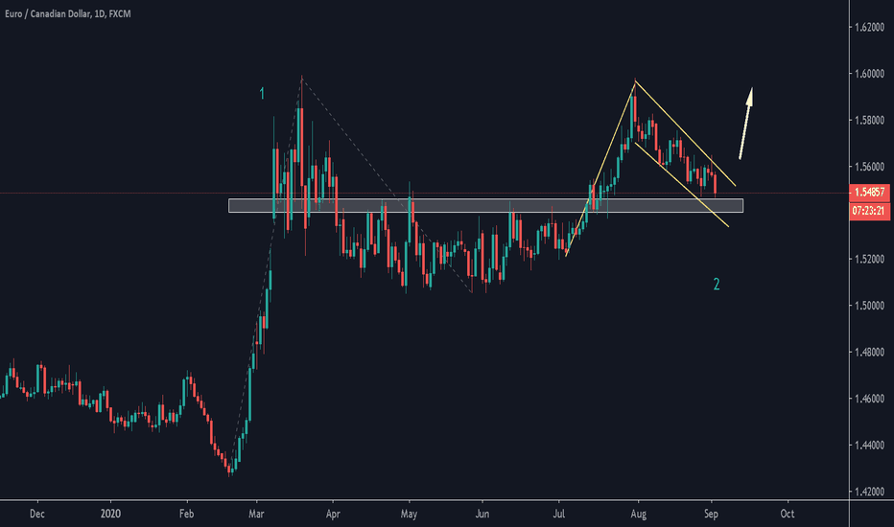Select the dashed gray line falling from March peak
This screenshot has height=527, width=894.
pyautogui.click(x=387, y=185)
